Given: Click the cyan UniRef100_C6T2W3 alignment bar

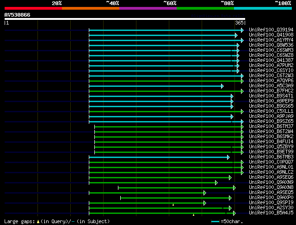Looking at the screenshot, I should (165, 76).
